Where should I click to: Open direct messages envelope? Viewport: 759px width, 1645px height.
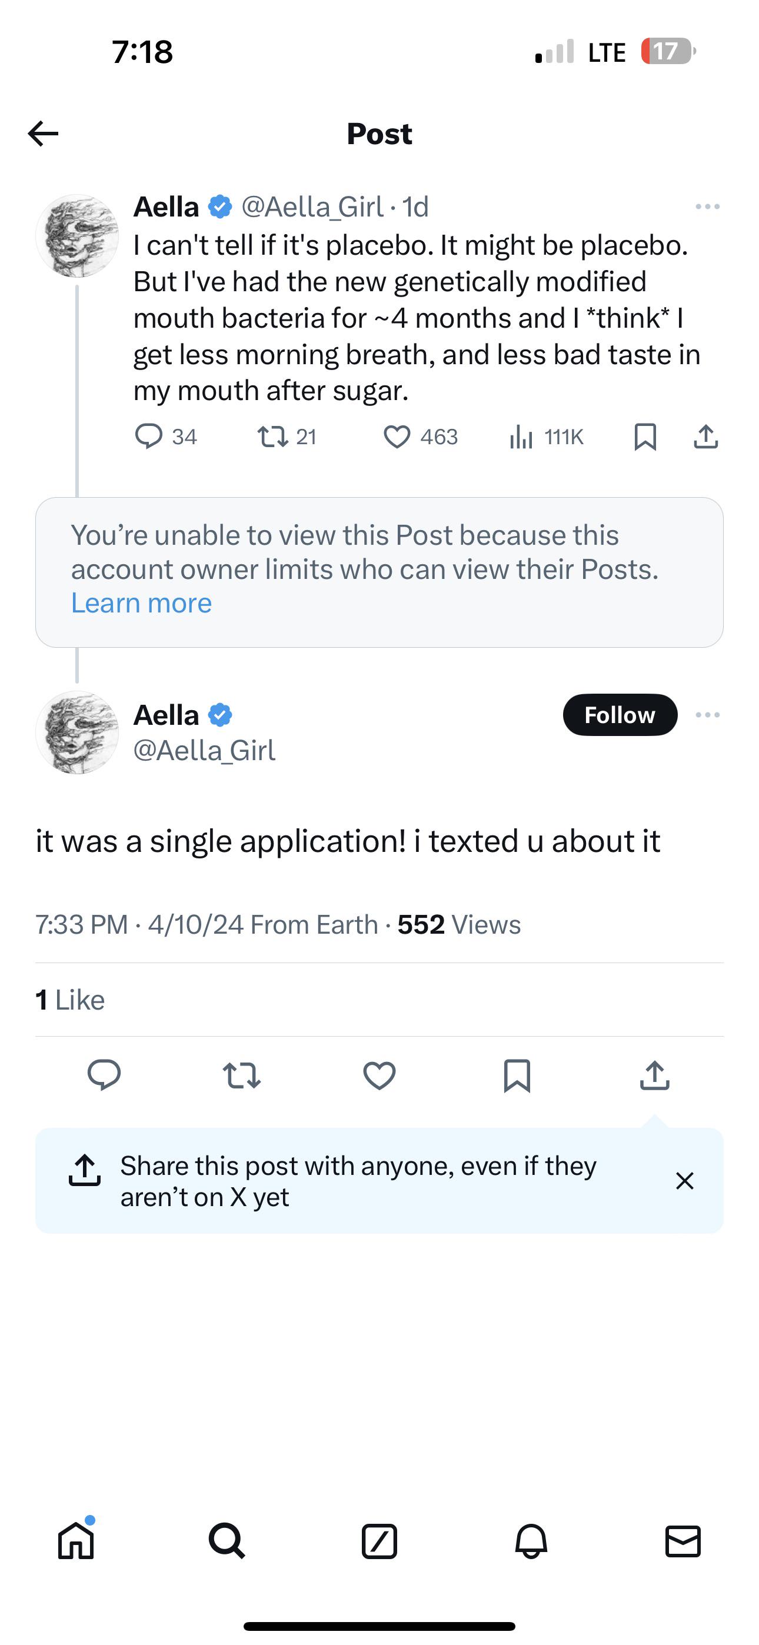(x=683, y=1541)
